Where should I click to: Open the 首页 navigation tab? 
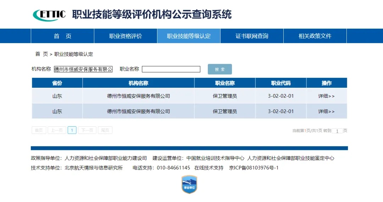pyautogui.click(x=62, y=36)
